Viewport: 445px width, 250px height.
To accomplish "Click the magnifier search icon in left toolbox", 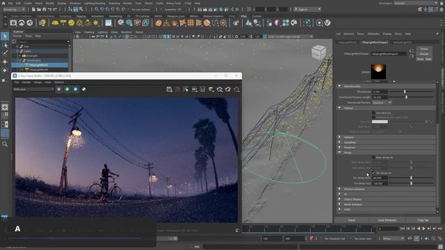I will (5, 144).
